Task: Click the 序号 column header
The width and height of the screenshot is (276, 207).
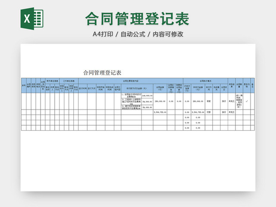Action: click(x=24, y=85)
